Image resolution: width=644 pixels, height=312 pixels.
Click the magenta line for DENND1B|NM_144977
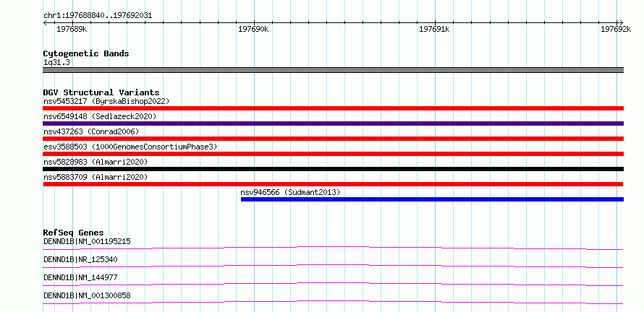(x=333, y=284)
